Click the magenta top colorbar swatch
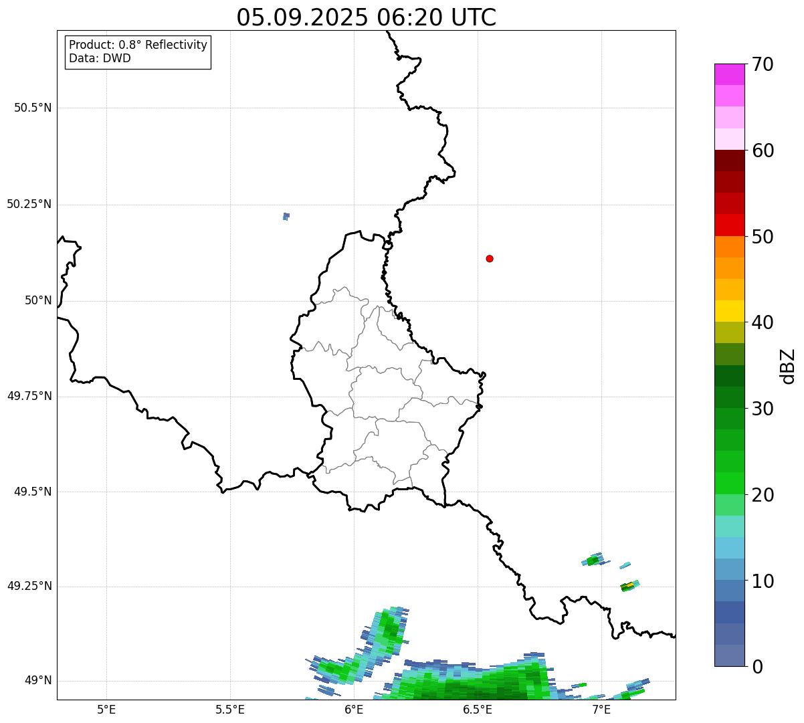This screenshot has height=723, width=804. click(729, 74)
